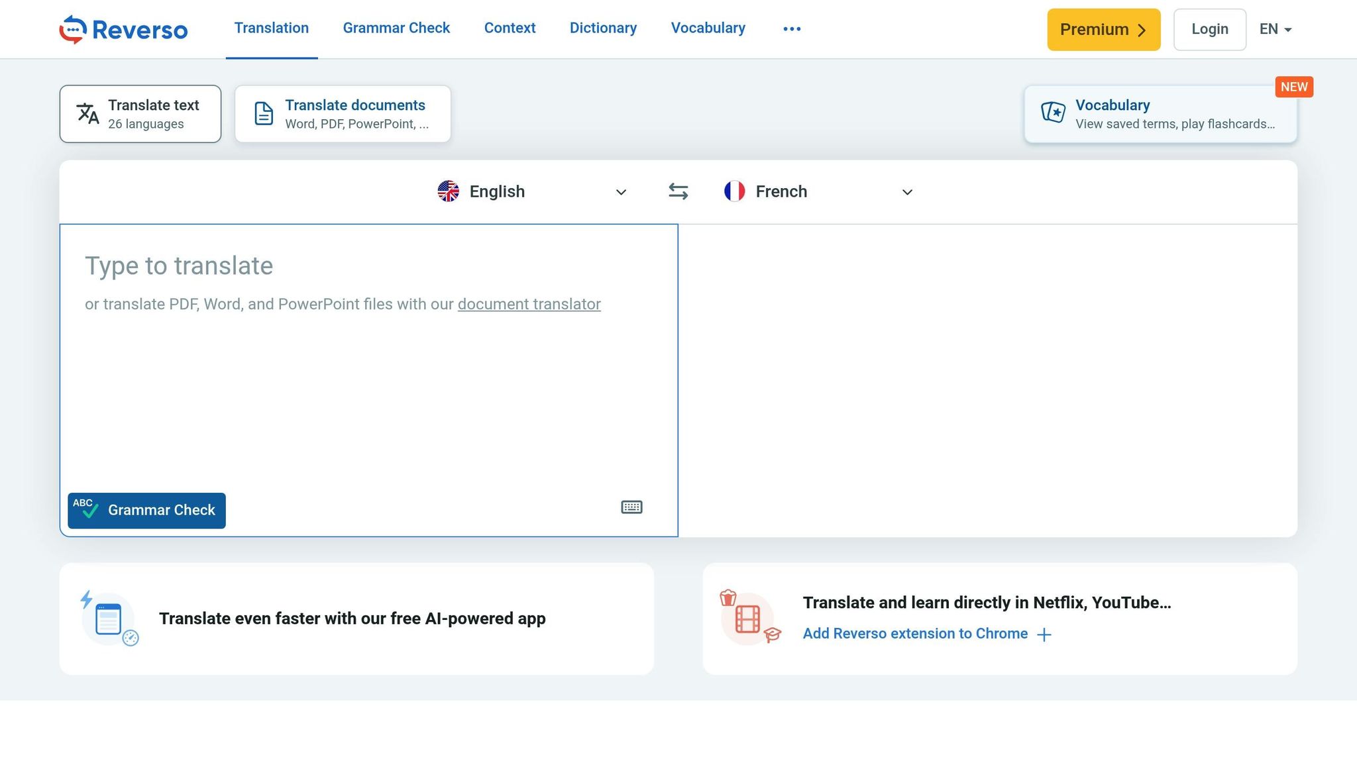This screenshot has height=763, width=1357.
Task: Click the plus icon beside Chrome extension
Action: tap(1044, 635)
